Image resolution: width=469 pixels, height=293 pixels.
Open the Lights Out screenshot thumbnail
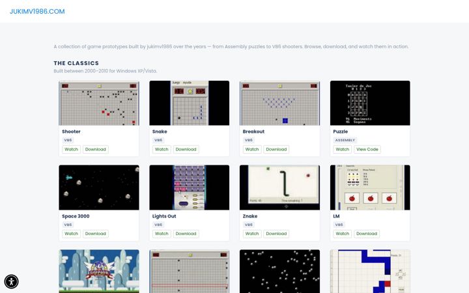pyautogui.click(x=190, y=188)
